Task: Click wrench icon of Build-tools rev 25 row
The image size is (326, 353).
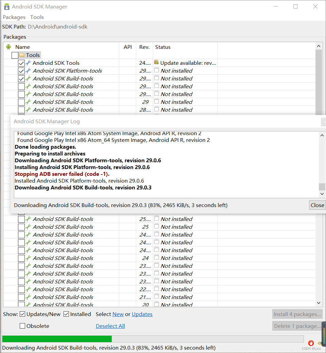Action: tap(28, 227)
